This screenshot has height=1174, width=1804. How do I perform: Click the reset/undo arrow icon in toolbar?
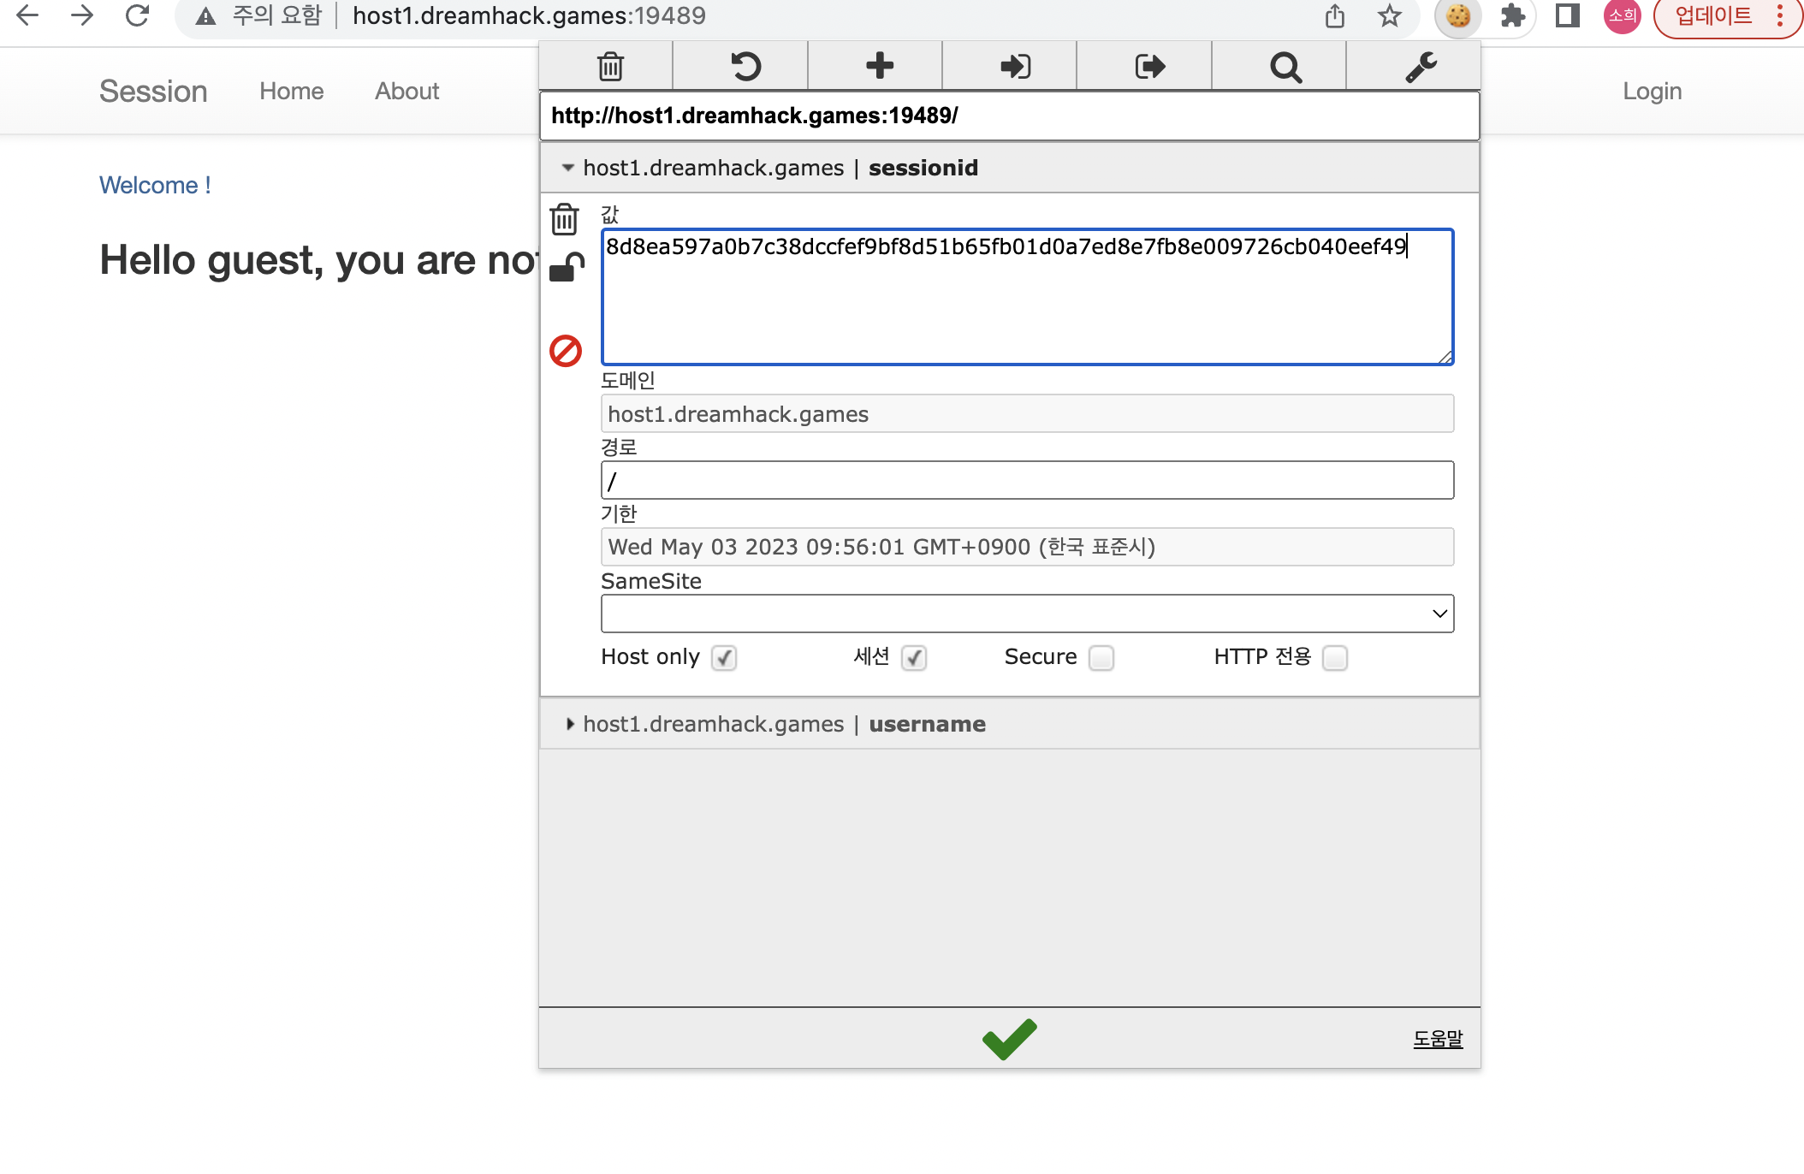(x=745, y=66)
